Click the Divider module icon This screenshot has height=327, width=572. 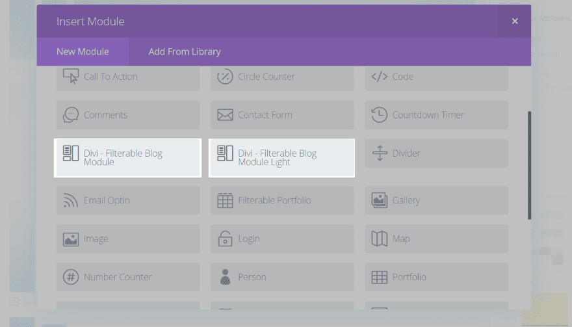point(379,153)
